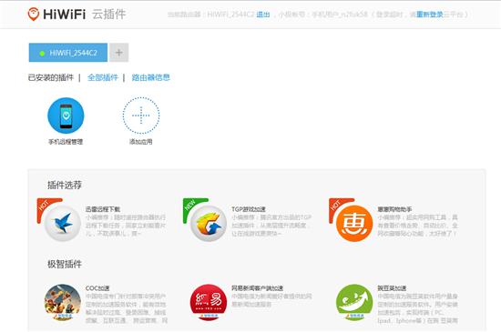
Task: Click the 极智插件 section heading
Action: pos(65,264)
